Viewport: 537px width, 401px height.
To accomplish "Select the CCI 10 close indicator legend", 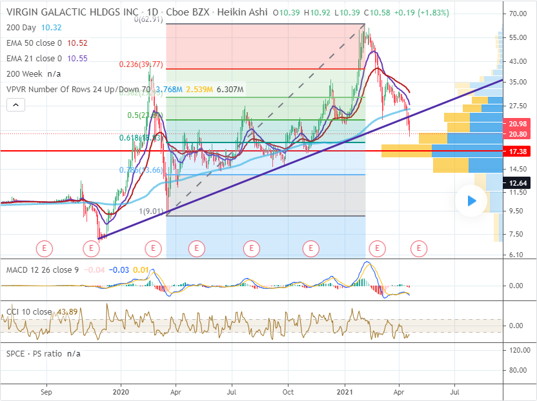I will 28,312.
